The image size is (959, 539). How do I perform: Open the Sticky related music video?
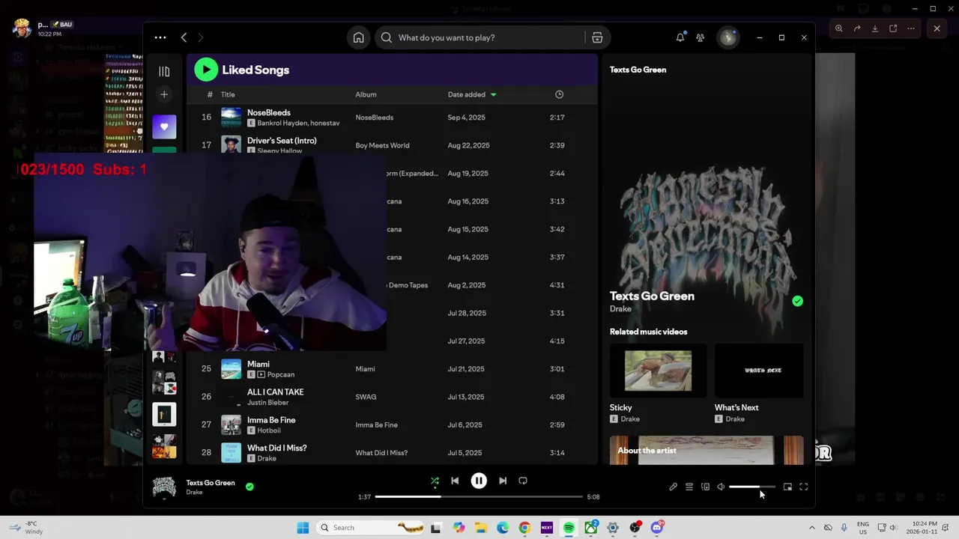click(658, 370)
